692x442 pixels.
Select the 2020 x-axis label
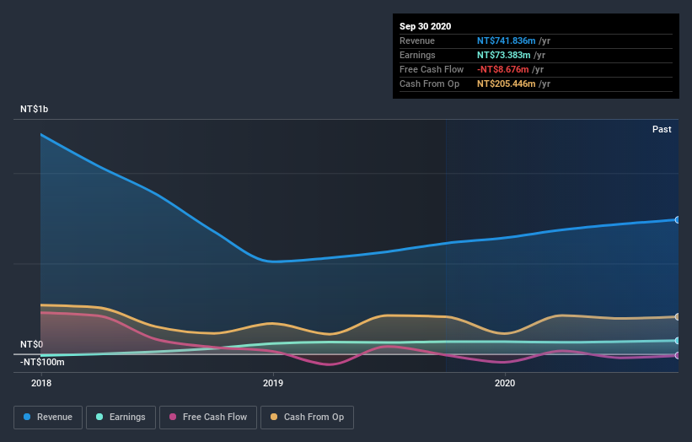click(x=505, y=383)
